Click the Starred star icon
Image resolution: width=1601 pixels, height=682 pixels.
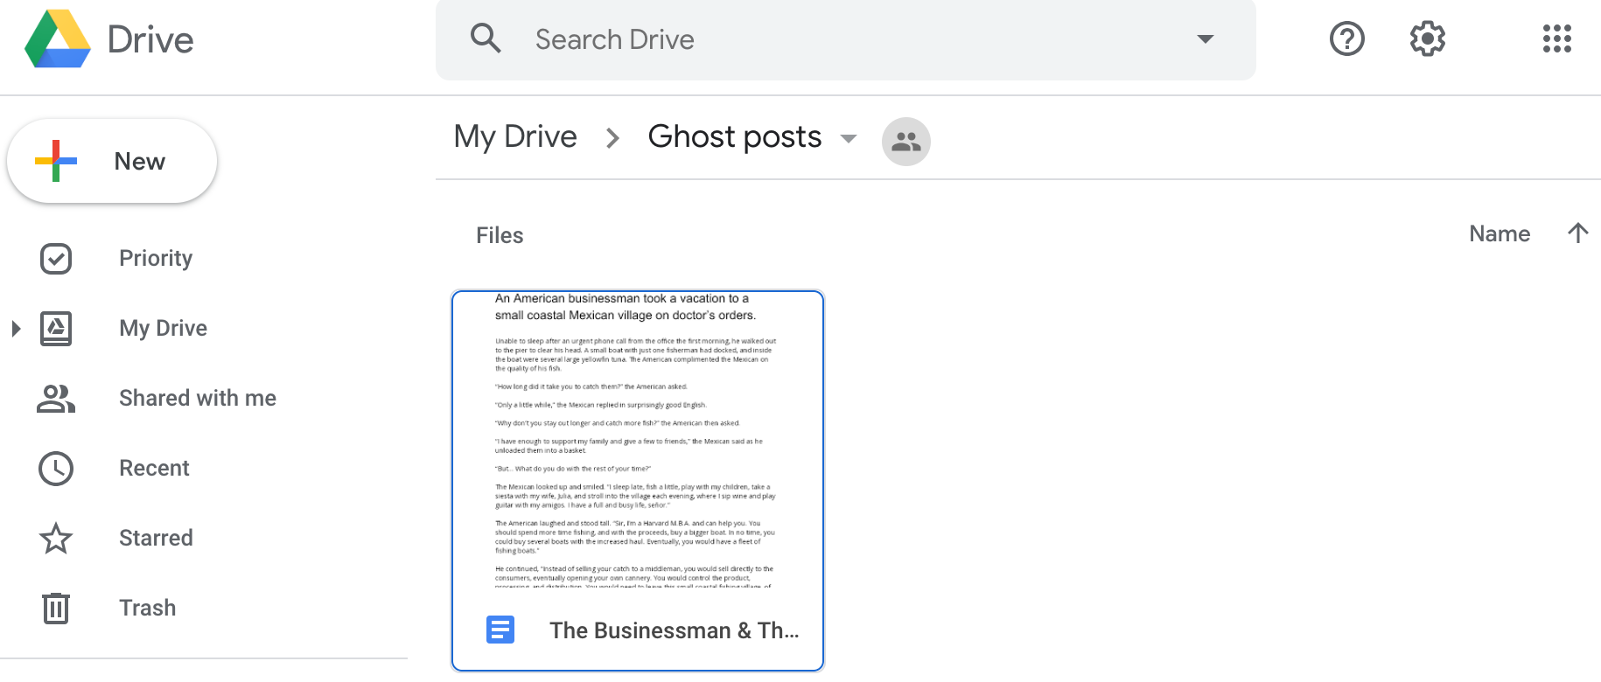56,538
